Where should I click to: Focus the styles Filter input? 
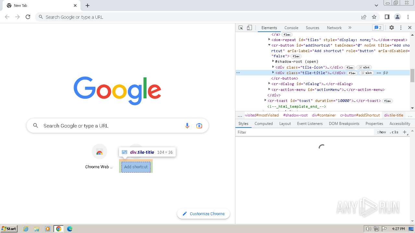point(305,132)
